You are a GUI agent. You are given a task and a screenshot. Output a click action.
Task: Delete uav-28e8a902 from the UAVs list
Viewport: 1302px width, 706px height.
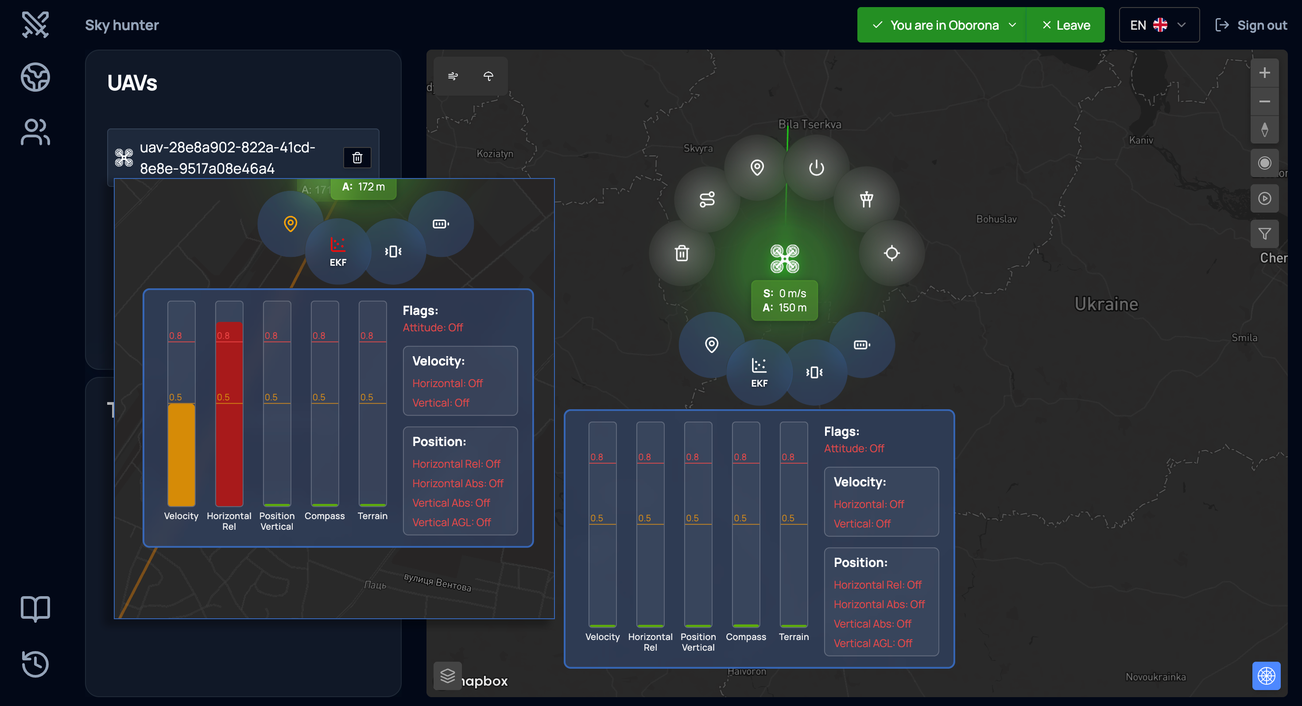pos(357,158)
